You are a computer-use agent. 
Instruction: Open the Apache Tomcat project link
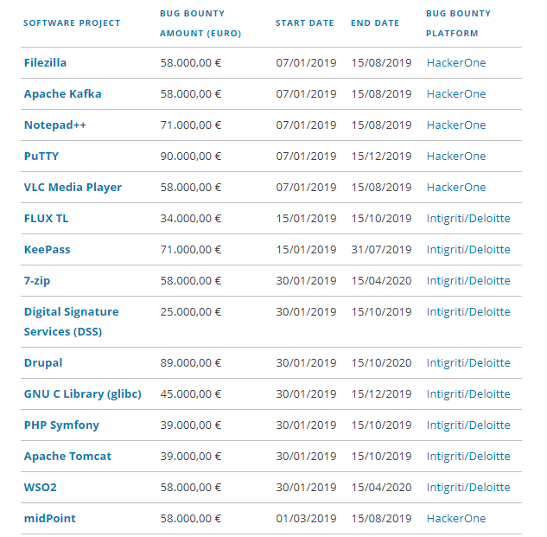click(67, 457)
